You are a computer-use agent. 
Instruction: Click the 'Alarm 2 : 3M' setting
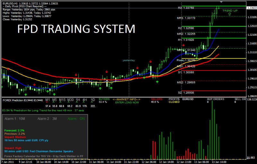(47, 119)
